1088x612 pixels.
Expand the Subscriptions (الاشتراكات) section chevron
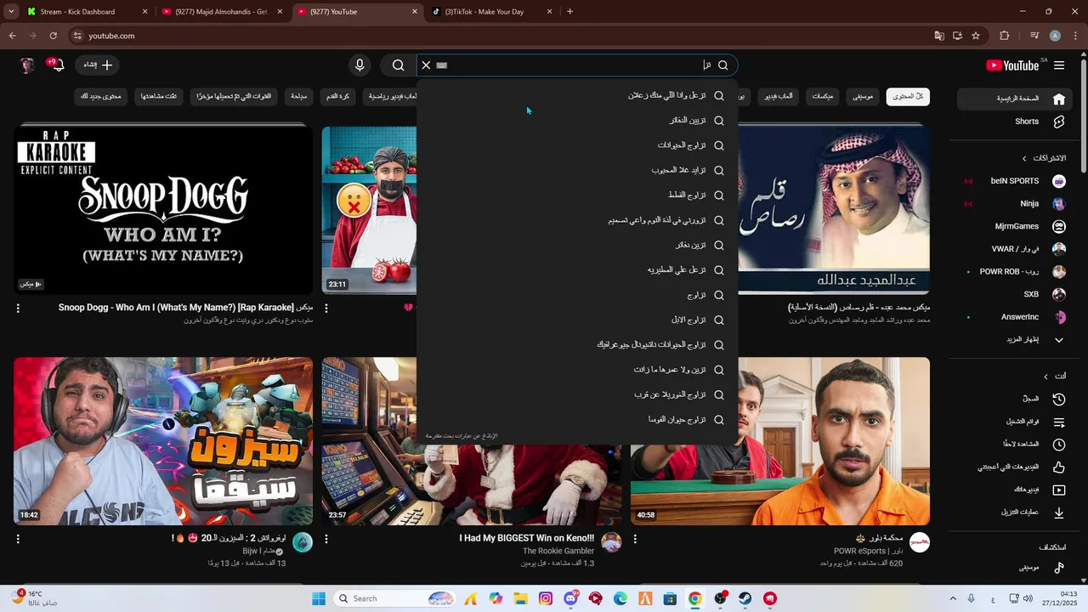tap(1024, 158)
